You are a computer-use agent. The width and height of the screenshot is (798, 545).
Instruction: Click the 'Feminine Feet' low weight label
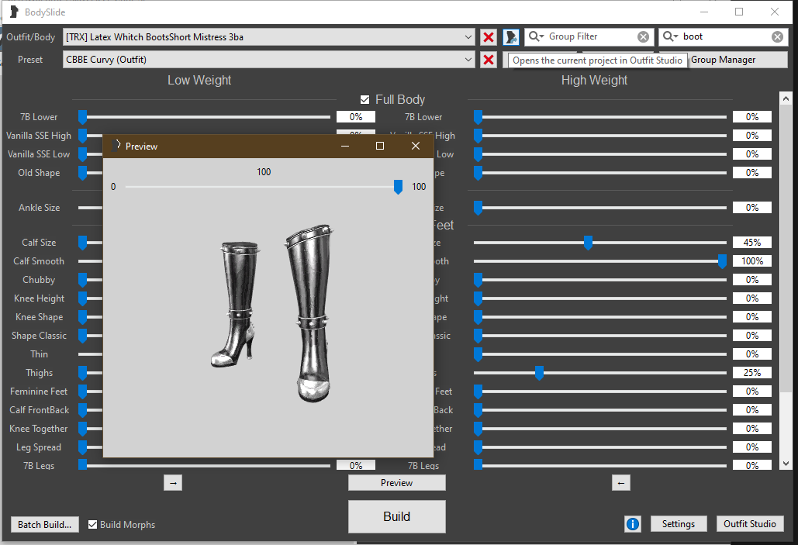pos(39,392)
